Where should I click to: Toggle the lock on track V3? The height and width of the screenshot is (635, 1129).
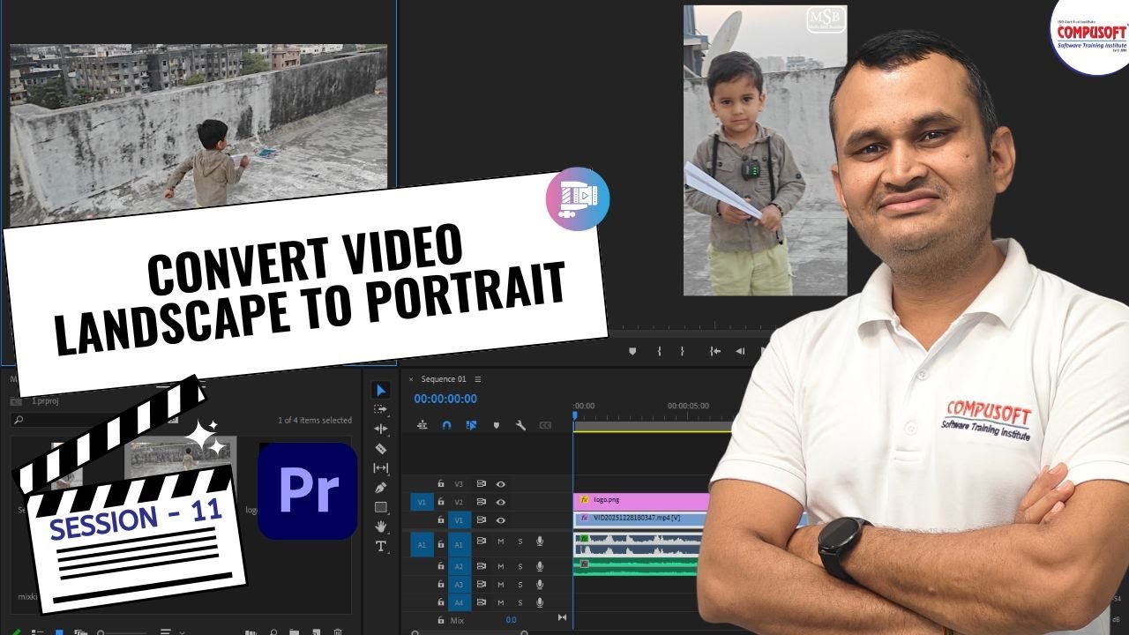pos(440,483)
